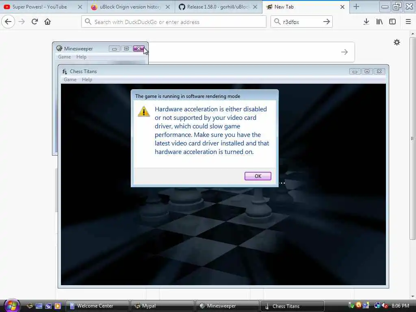Submit the r3dfox search arrow
The height and width of the screenshot is (312, 416).
click(x=327, y=22)
